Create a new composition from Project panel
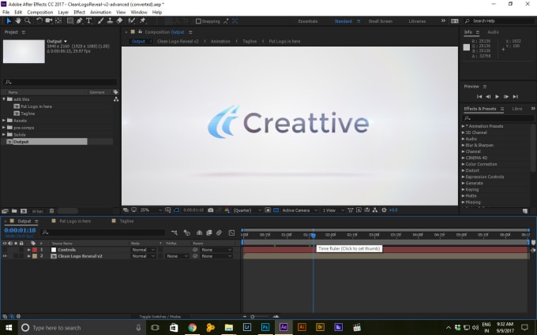The height and width of the screenshot is (335, 537). point(24,211)
